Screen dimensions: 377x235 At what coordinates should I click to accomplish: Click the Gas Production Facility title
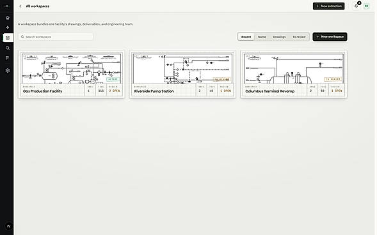pyautogui.click(x=42, y=91)
